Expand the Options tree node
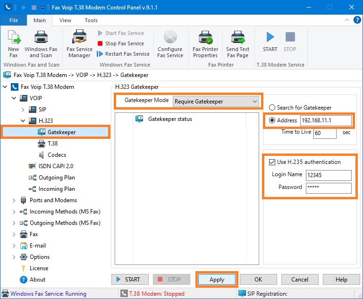Screen dimensions: 363x299 click(x=14, y=257)
